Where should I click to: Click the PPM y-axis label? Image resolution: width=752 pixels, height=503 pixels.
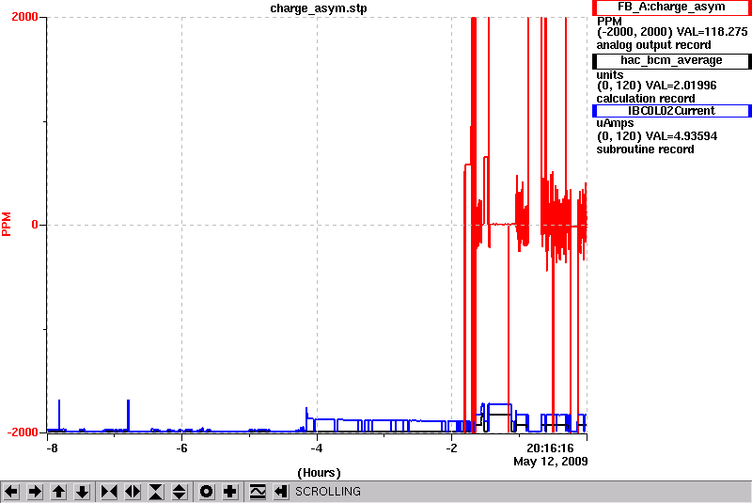point(7,224)
